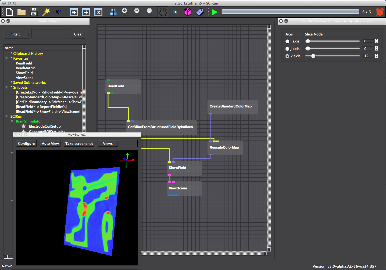Viewport: 386px width, 270px height.
Task: Select the k axis radio button
Action: tap(287, 56)
